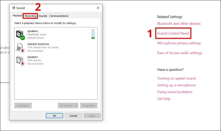This screenshot has width=221, height=131.
Task: Open the Sounds tab
Action: (x=43, y=16)
